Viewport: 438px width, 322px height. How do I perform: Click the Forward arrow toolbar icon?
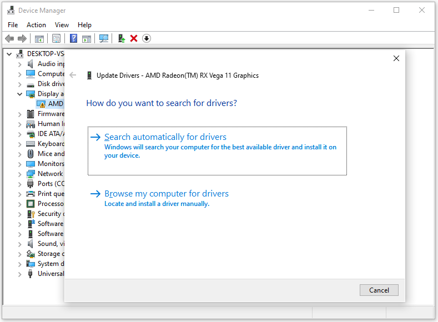click(22, 38)
